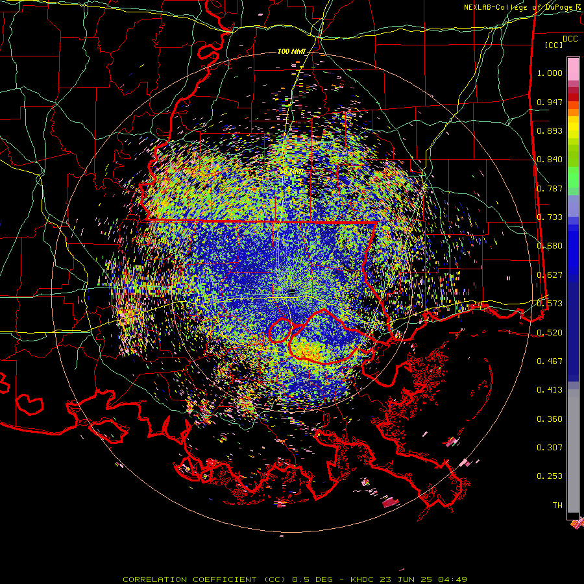Click the 04:49 timestamp in the caption
This screenshot has width=584, height=584.
[x=452, y=579]
